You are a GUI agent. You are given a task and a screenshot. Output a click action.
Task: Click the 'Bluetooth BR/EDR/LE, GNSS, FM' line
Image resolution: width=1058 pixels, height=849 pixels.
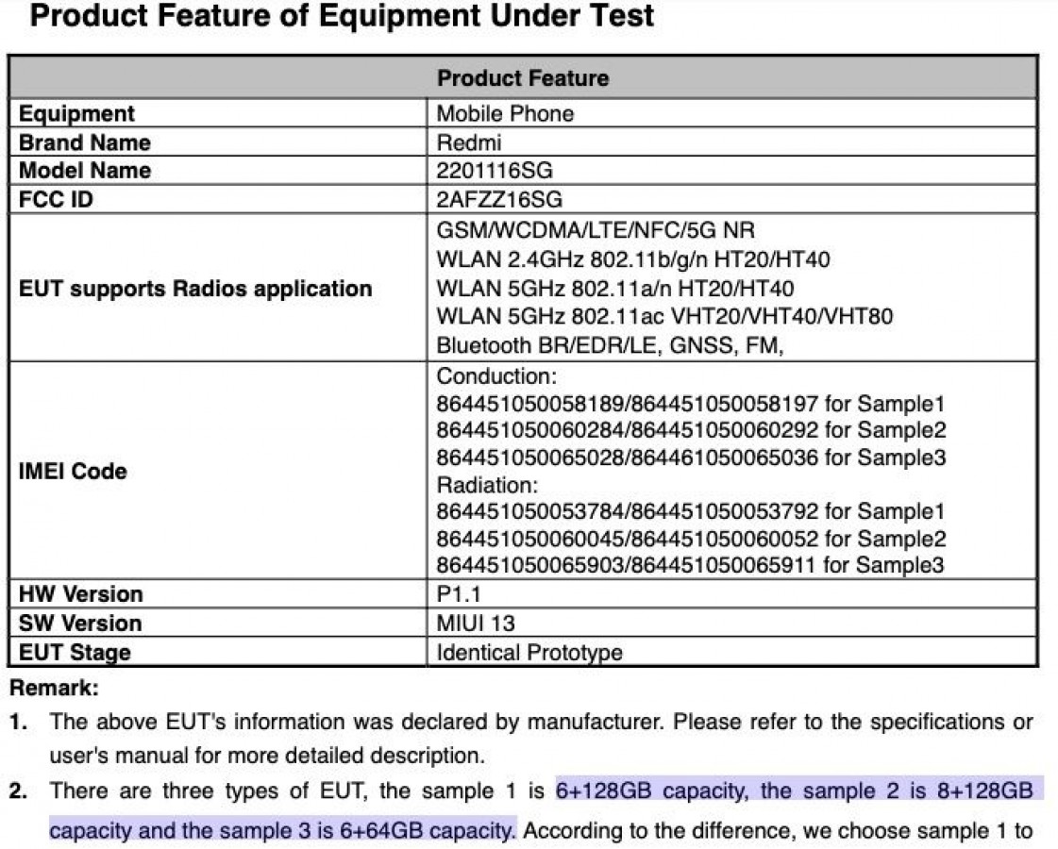pyautogui.click(x=610, y=345)
